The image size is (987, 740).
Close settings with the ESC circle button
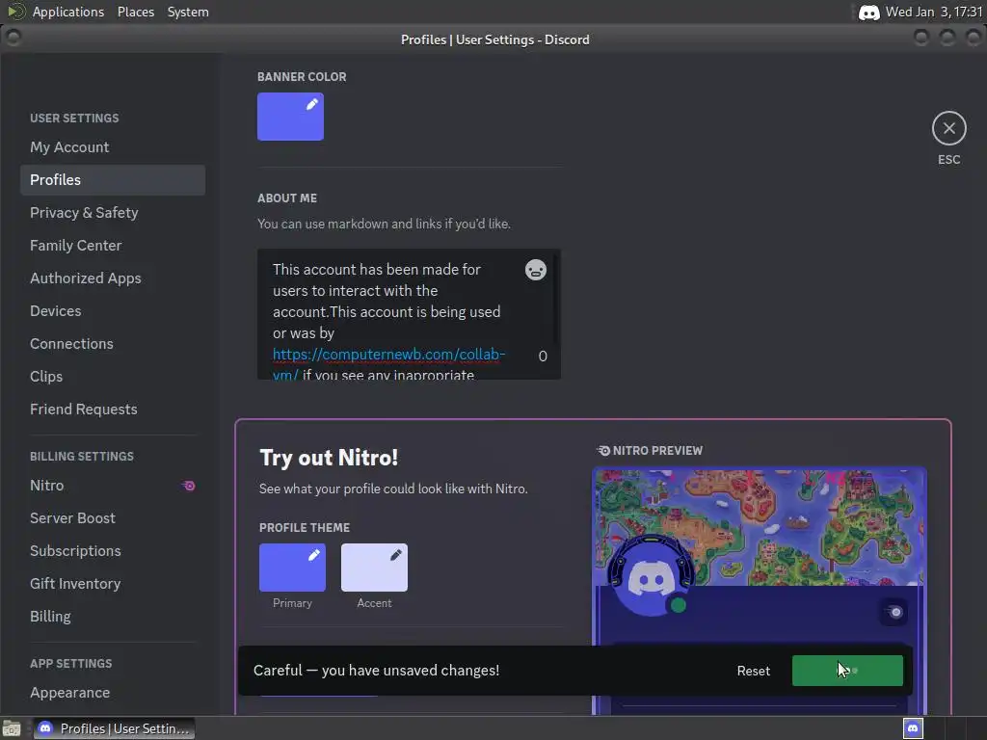[948, 128]
